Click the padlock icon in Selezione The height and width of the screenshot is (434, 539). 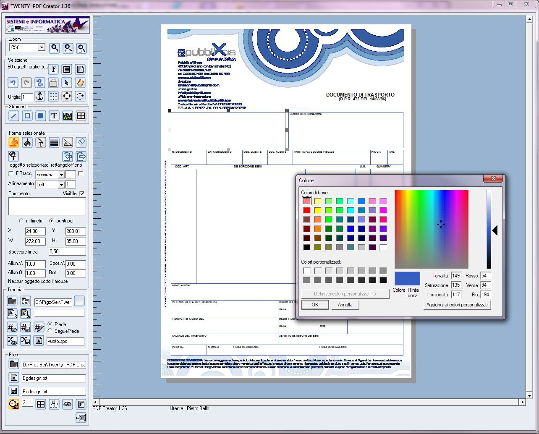click(53, 82)
